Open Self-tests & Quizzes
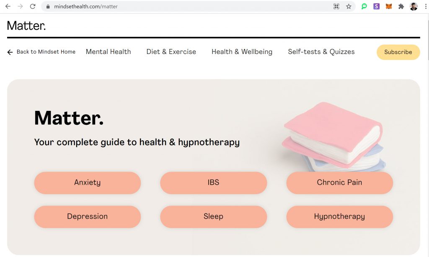The width and height of the screenshot is (429, 257). point(321,51)
